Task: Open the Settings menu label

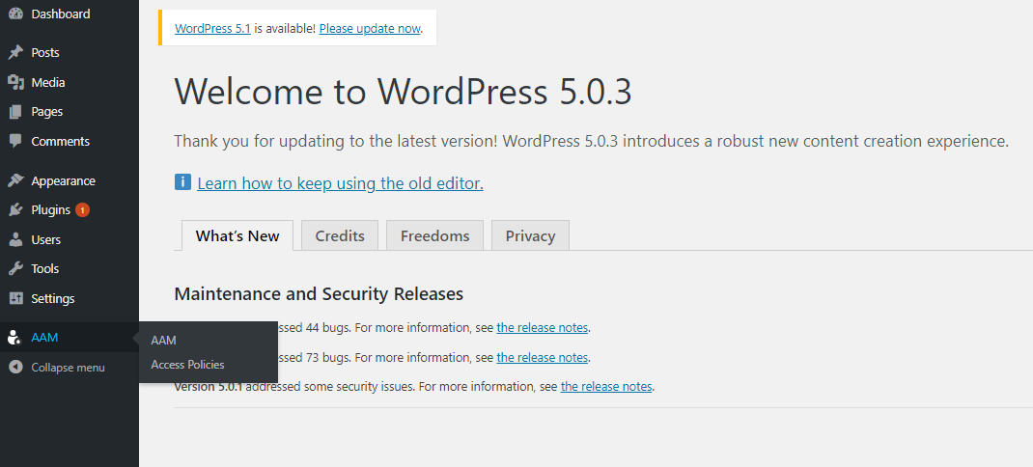Action: [x=53, y=298]
